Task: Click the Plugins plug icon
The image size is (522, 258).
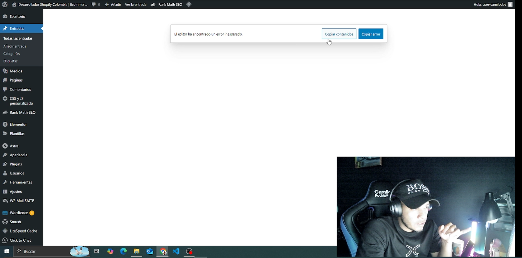Action: coord(5,164)
